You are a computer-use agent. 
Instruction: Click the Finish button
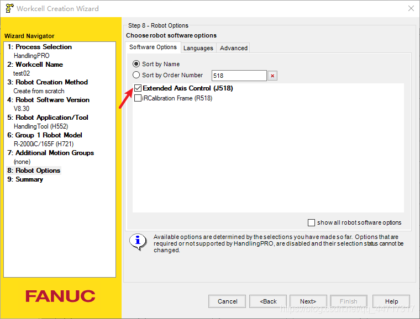pyautogui.click(x=349, y=301)
